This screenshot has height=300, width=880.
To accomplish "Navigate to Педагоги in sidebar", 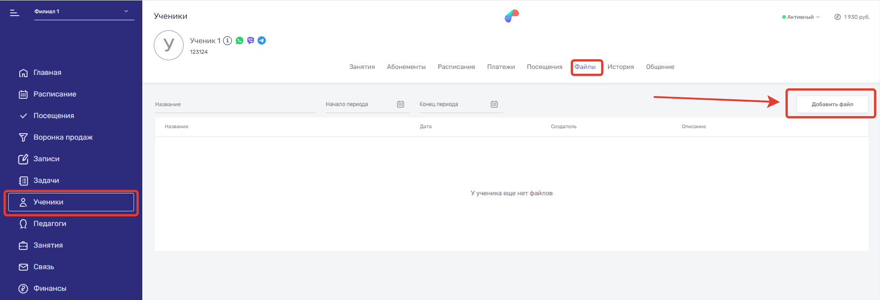I will tap(50, 224).
